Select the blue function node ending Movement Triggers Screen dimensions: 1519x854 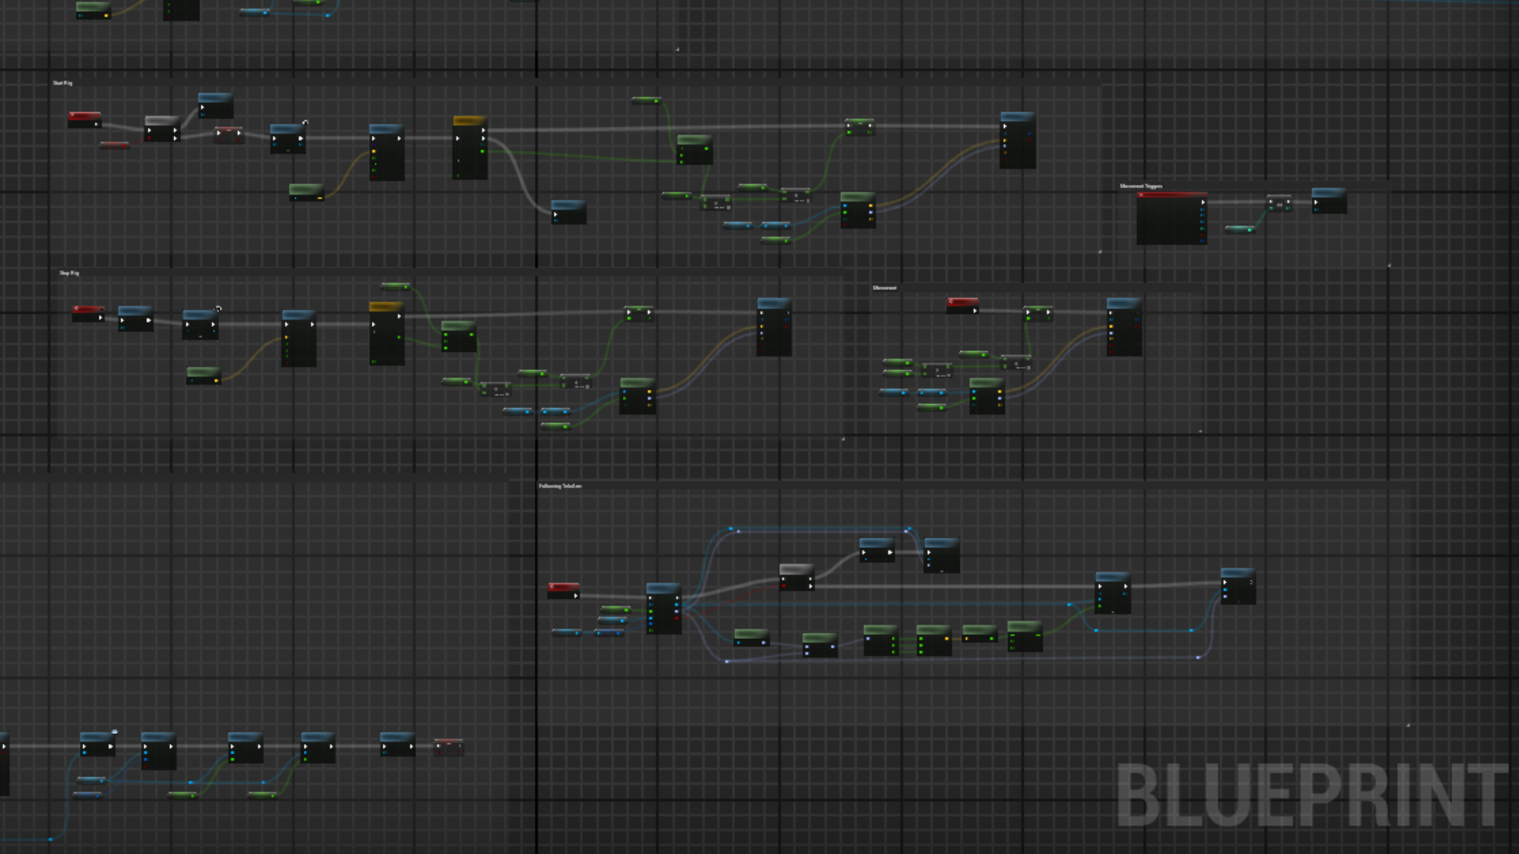[x=1329, y=201]
